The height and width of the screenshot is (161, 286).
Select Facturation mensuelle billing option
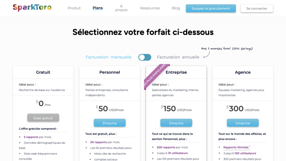(x=108, y=57)
